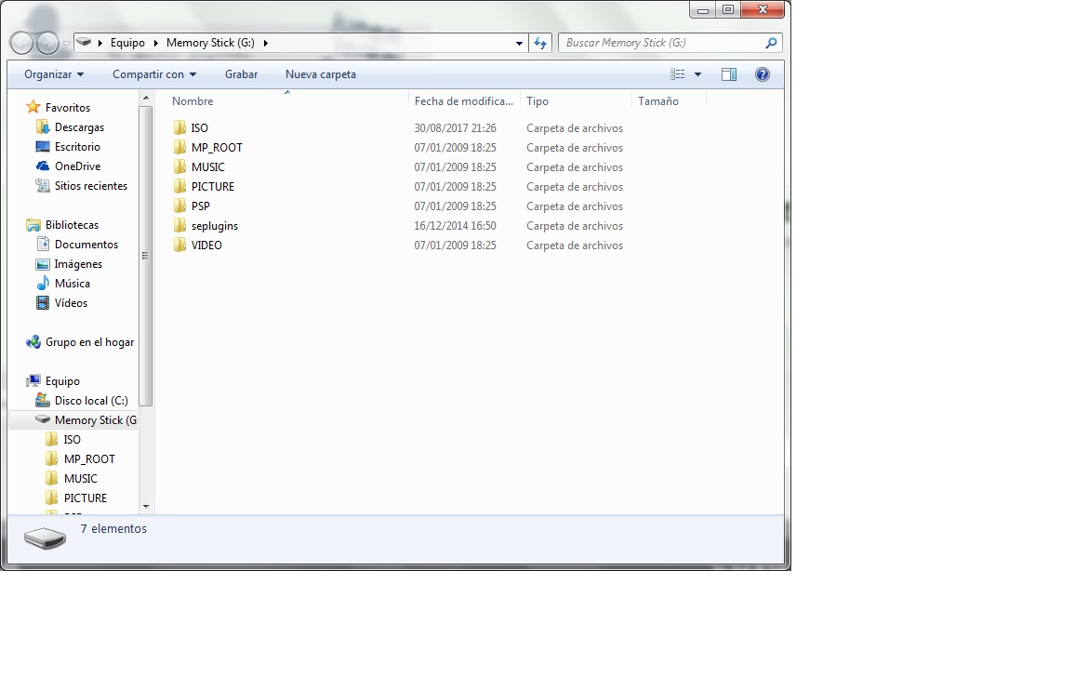
Task: Click the Disco local (C:) drive icon
Action: [43, 400]
